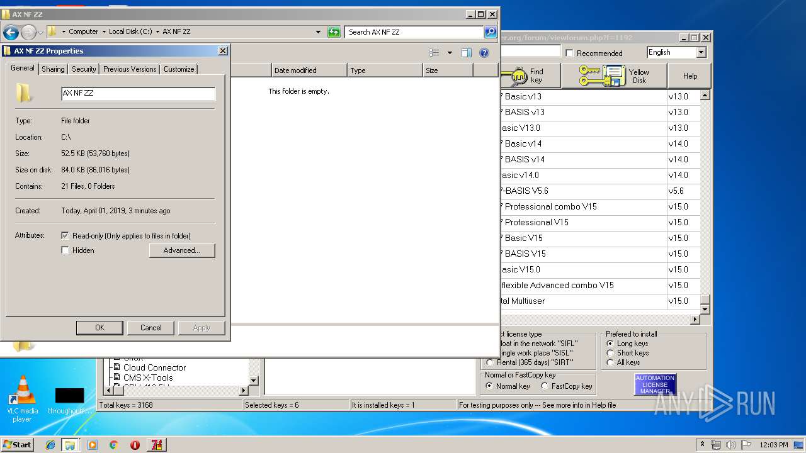Open Action Center flag tray icon

coord(746,445)
